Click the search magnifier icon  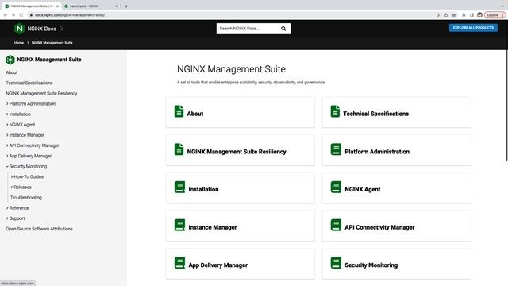click(283, 29)
